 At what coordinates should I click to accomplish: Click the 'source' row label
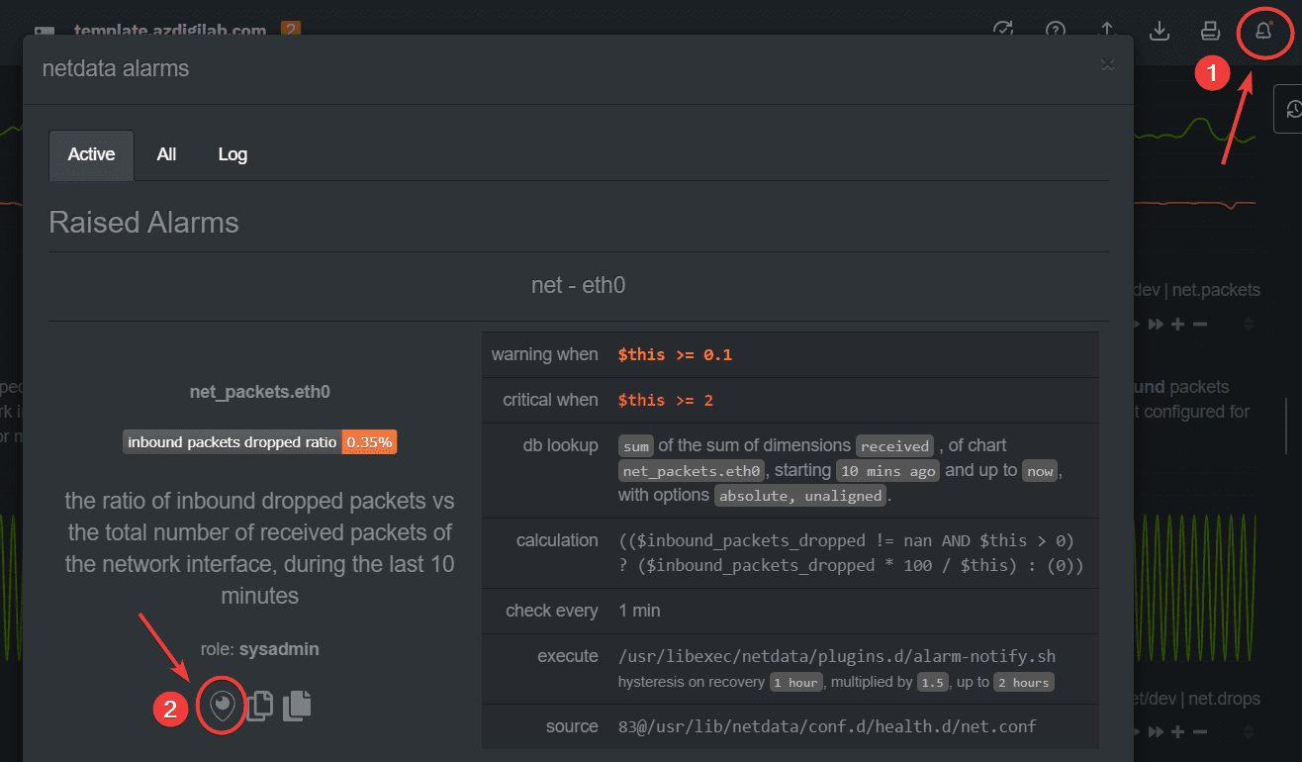pyautogui.click(x=572, y=726)
